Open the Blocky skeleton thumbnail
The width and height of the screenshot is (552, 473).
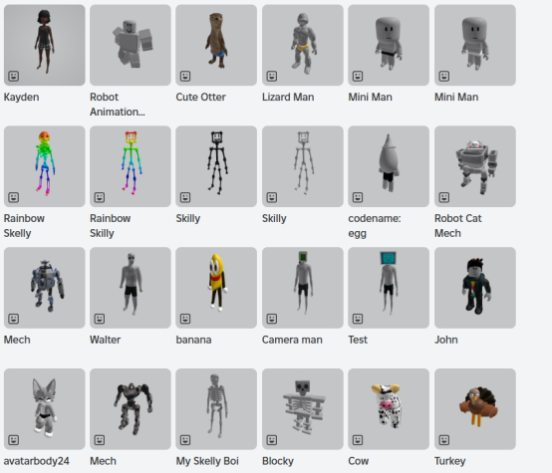pyautogui.click(x=303, y=409)
